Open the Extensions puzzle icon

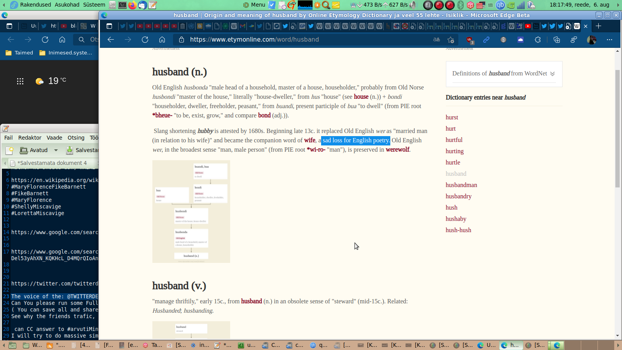click(x=538, y=40)
